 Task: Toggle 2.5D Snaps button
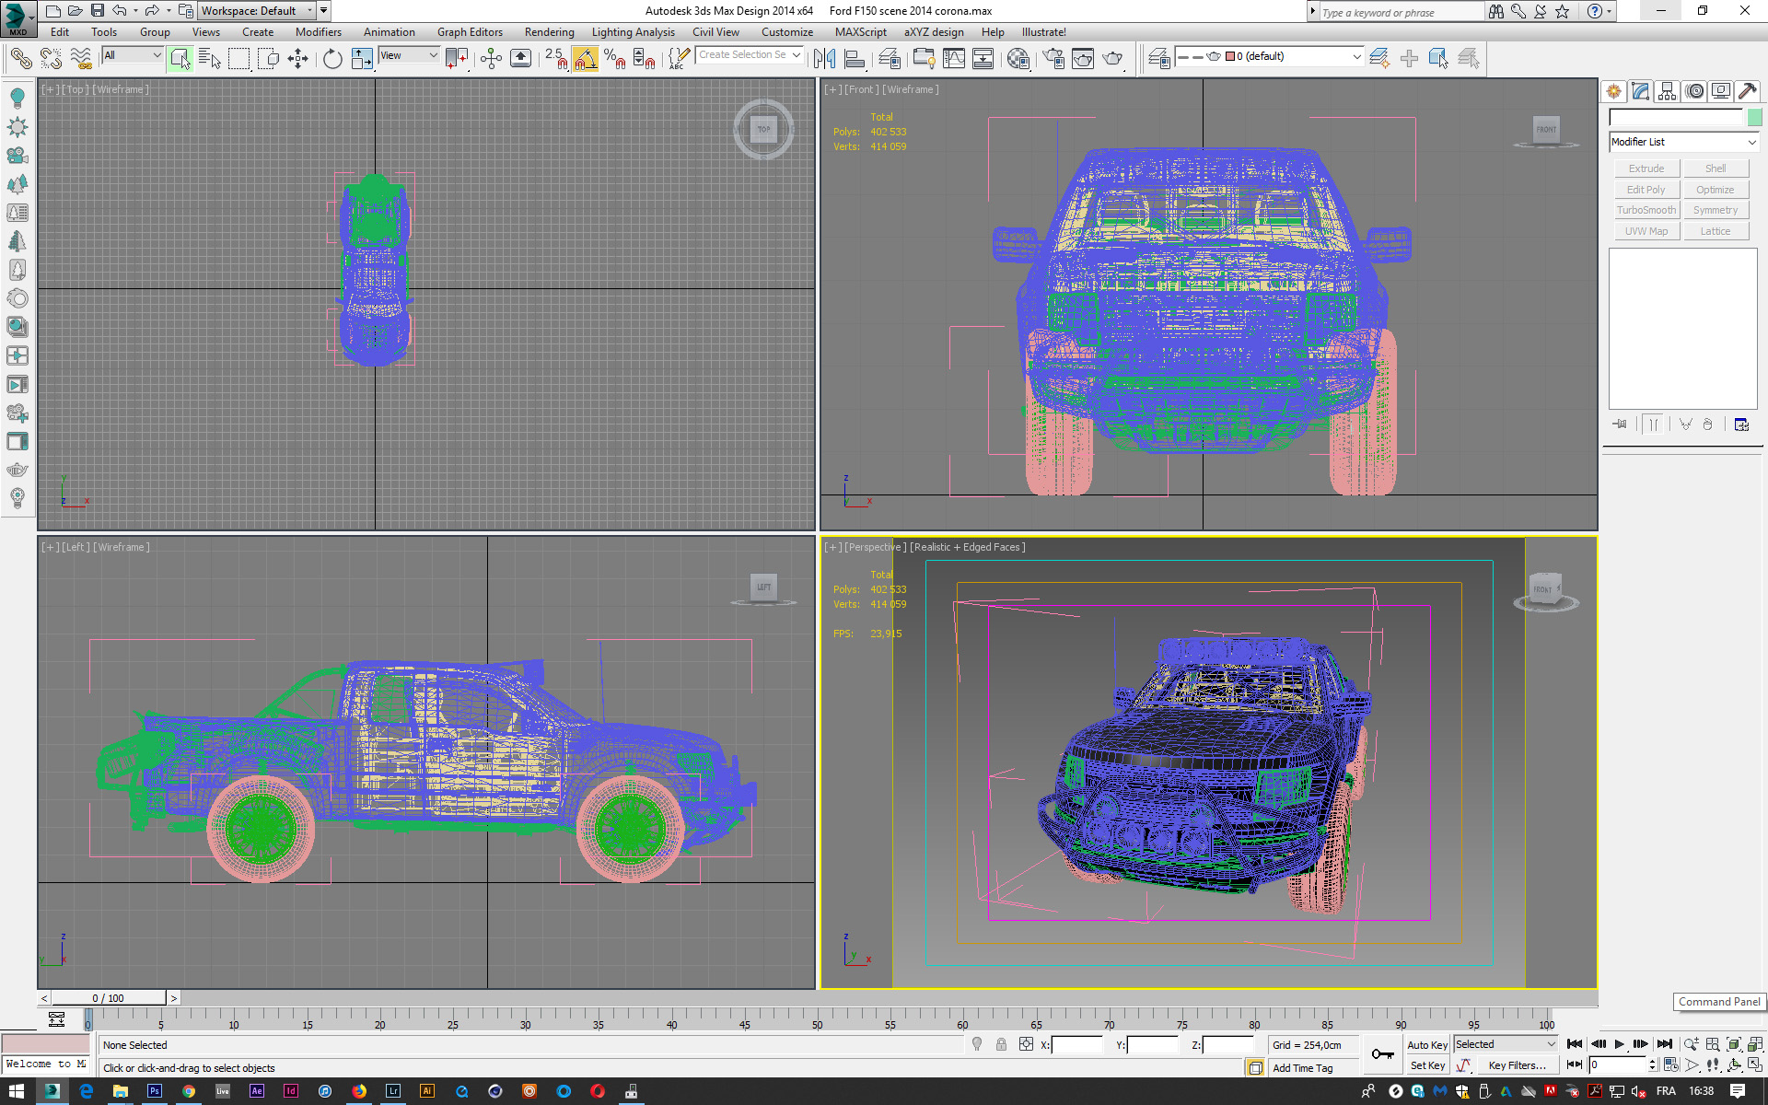(x=555, y=59)
